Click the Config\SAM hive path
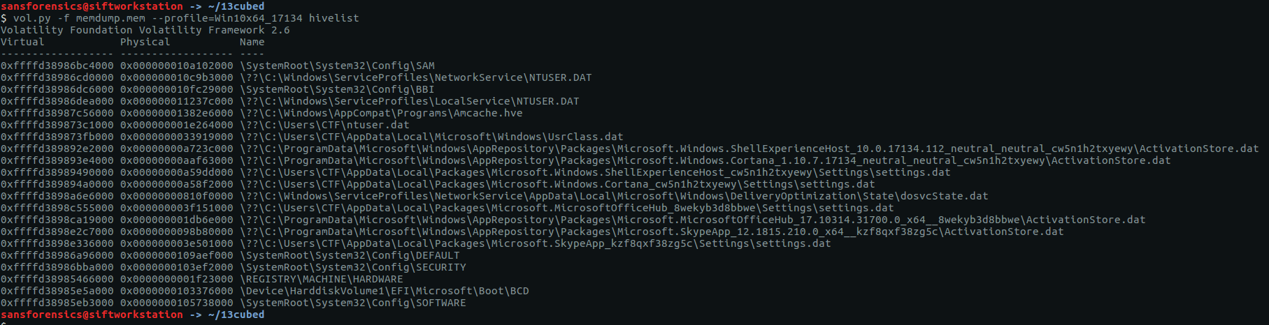 337,66
